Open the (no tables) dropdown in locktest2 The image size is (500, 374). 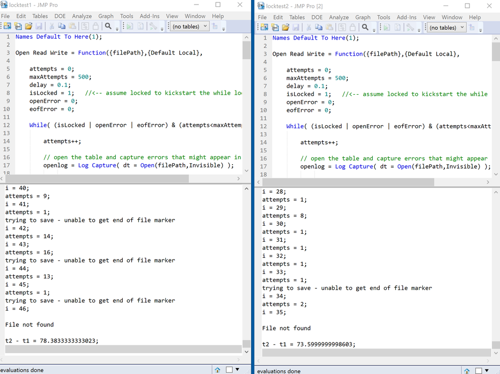click(447, 28)
